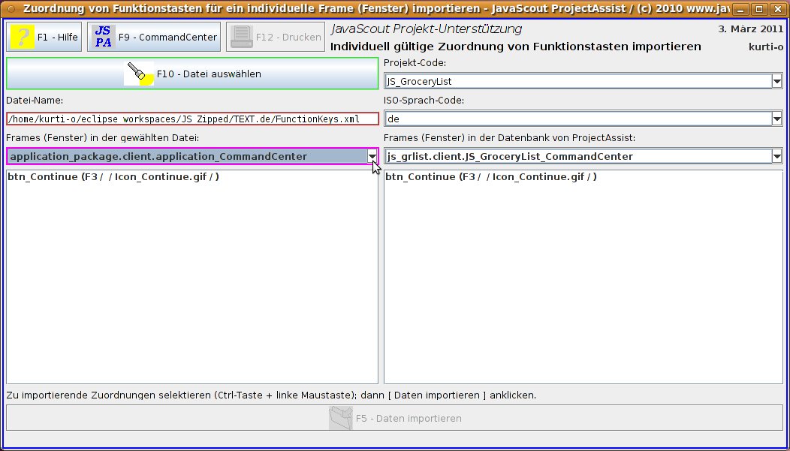Expand the Projekt-Code dropdown arrow
This screenshot has width=790, height=451.
coord(776,81)
